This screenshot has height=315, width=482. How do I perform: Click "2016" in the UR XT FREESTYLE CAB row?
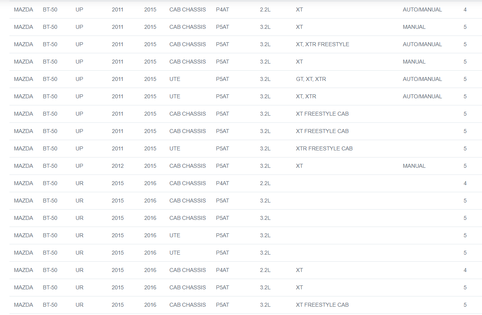click(150, 305)
